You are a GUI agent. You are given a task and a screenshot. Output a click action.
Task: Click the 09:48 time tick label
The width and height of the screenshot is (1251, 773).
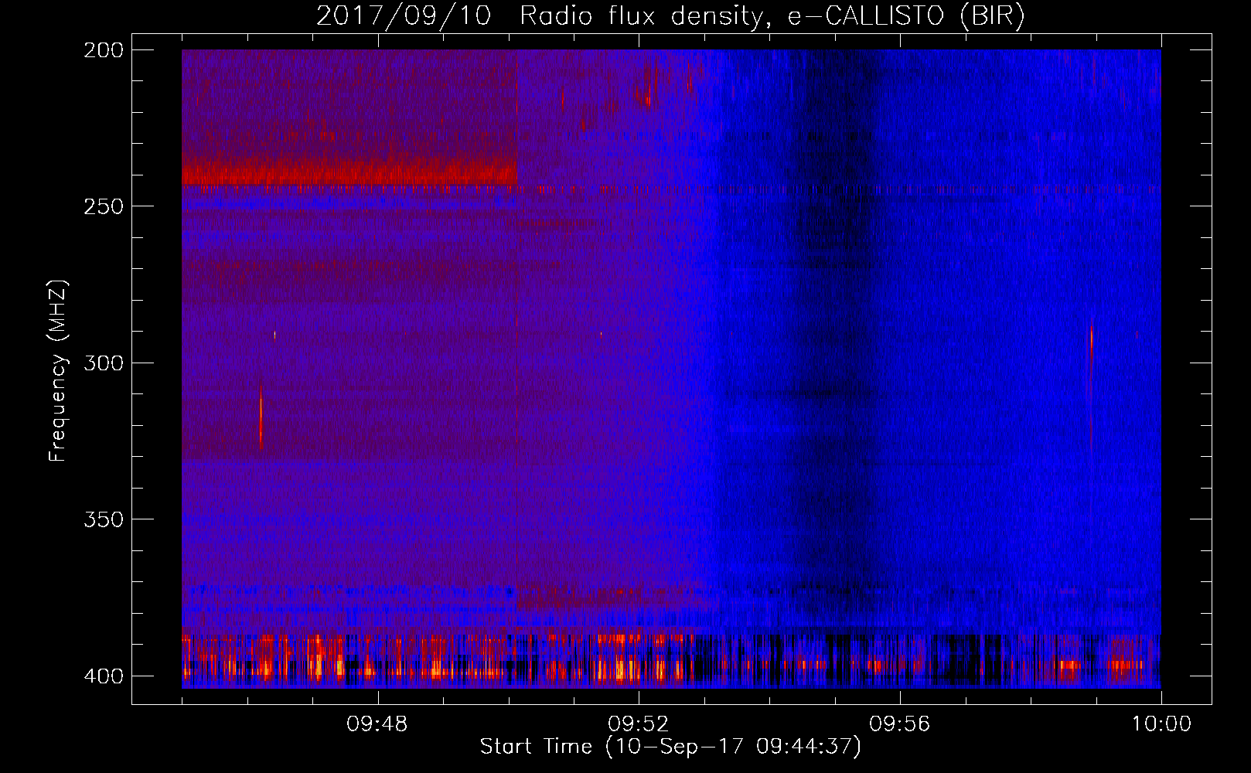[x=377, y=724]
